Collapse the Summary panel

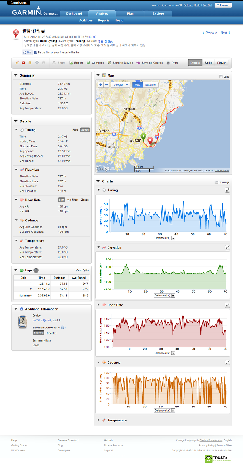(16, 75)
